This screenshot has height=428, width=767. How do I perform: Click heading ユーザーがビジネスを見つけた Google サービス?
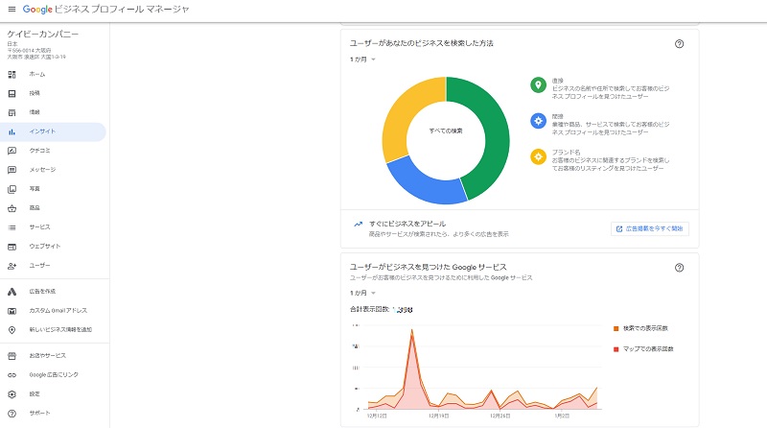coord(428,267)
